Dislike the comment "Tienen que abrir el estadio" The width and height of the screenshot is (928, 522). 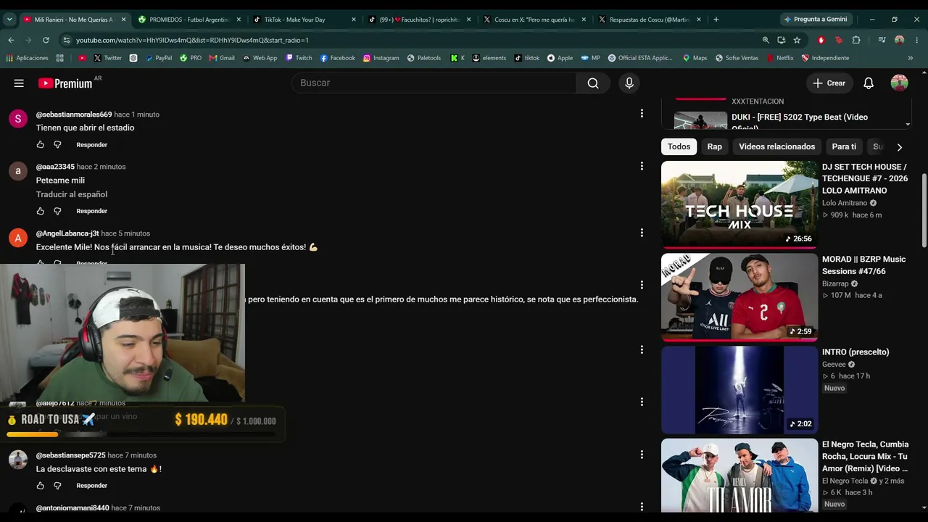(57, 145)
